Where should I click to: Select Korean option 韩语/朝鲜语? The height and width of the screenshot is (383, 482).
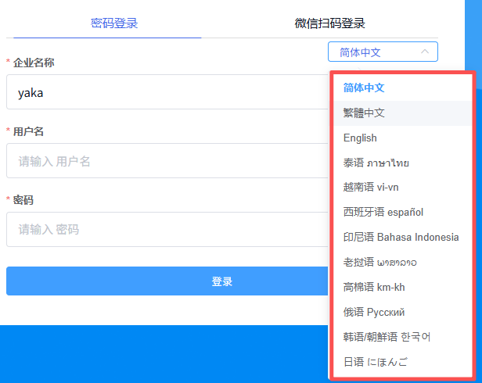coord(387,338)
